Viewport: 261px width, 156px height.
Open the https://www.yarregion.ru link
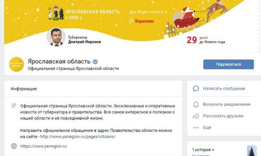point(43,146)
